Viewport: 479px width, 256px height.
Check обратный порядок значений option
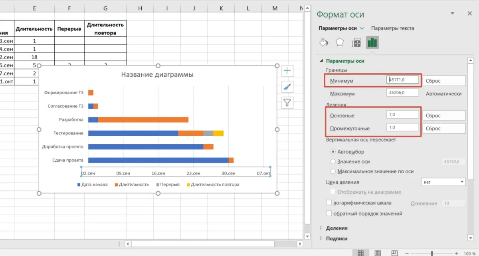point(329,213)
